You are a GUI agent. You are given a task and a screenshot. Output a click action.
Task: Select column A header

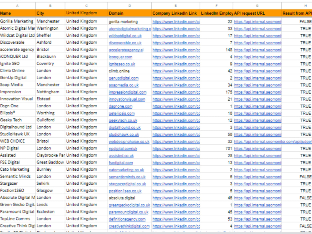click(x=17, y=6)
